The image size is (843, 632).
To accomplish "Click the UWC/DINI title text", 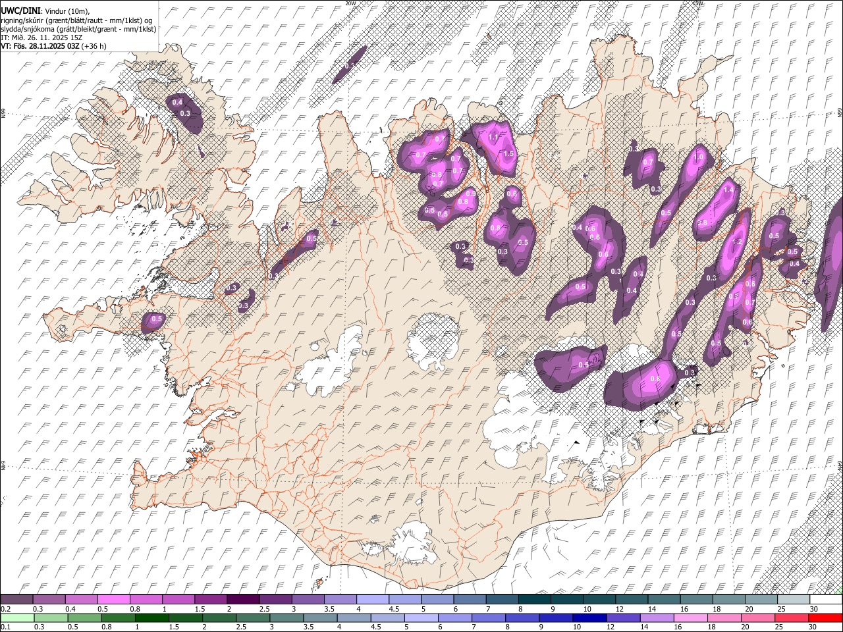I will click(x=20, y=10).
